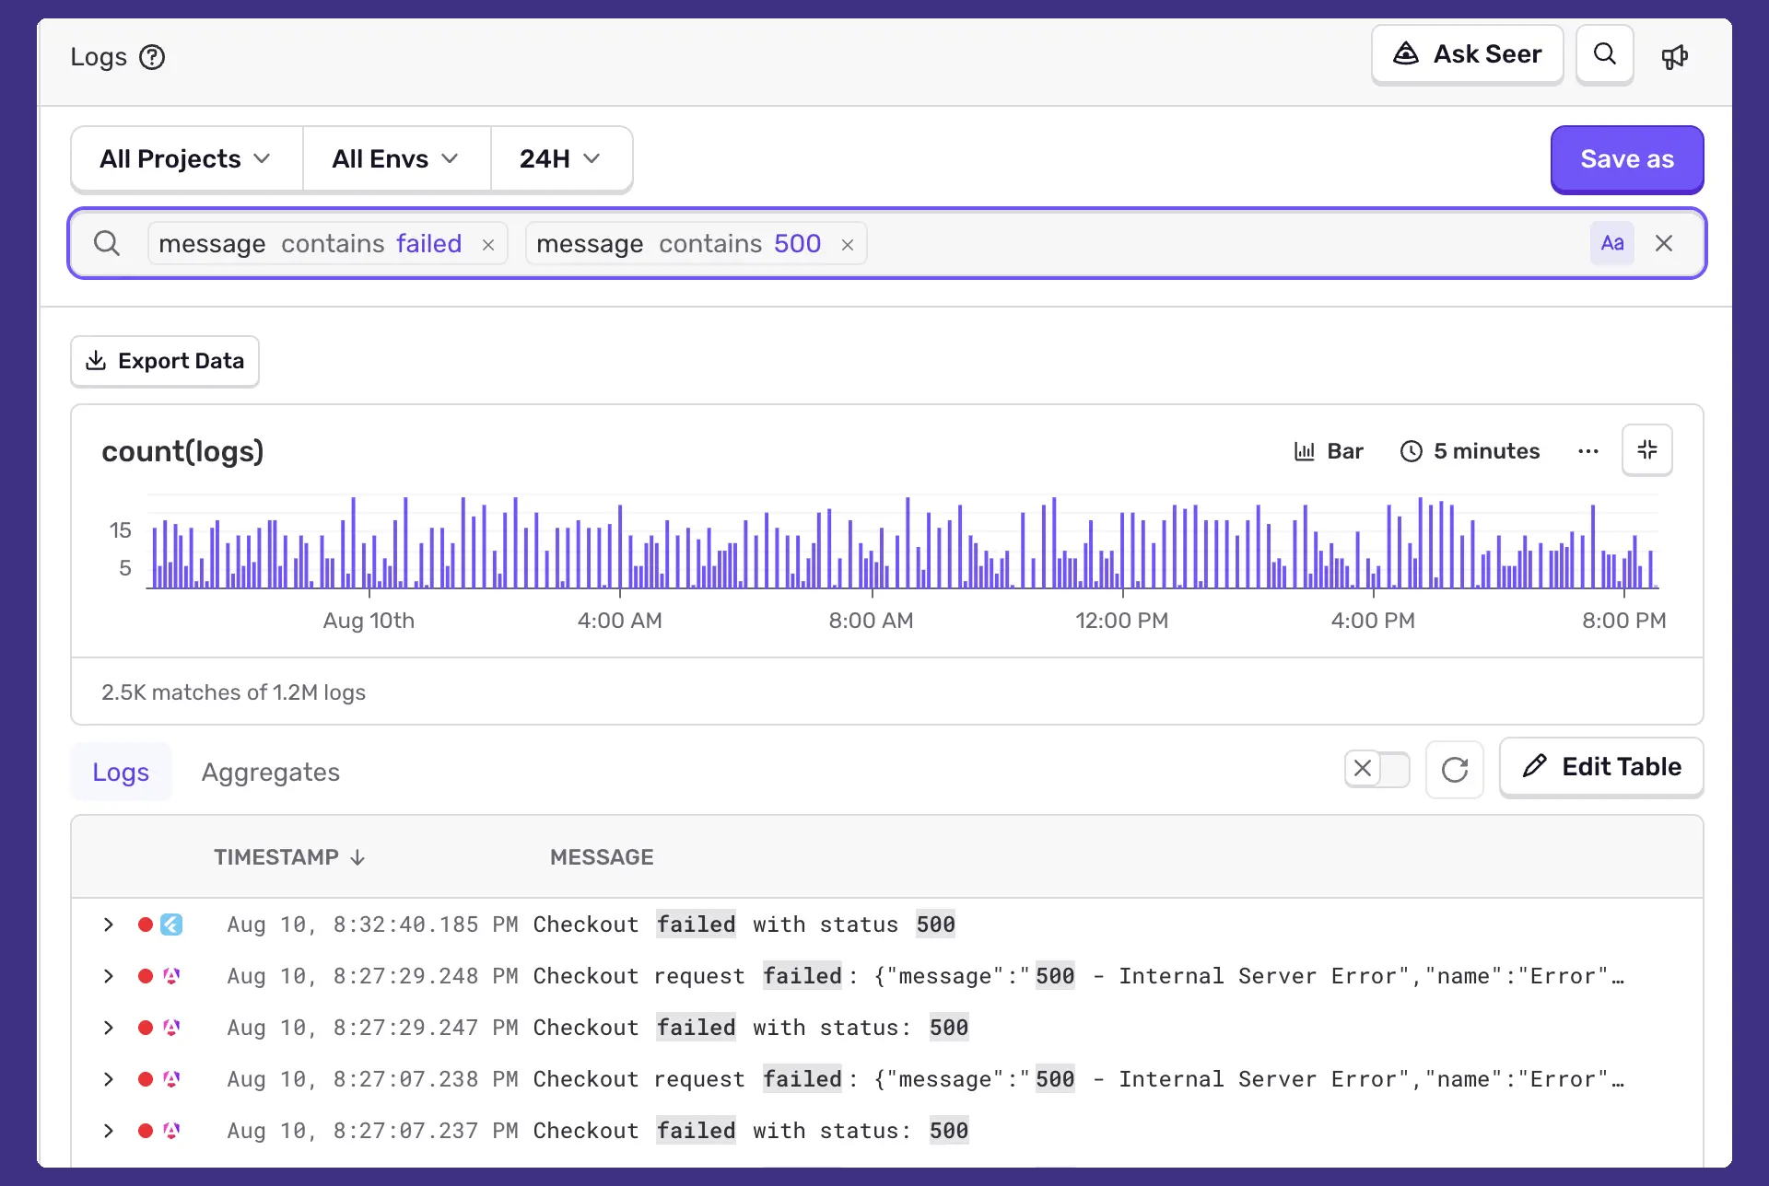Click the project icon on 8:27:29.247 row
The width and height of the screenshot is (1769, 1186).
pyautogui.click(x=171, y=1028)
